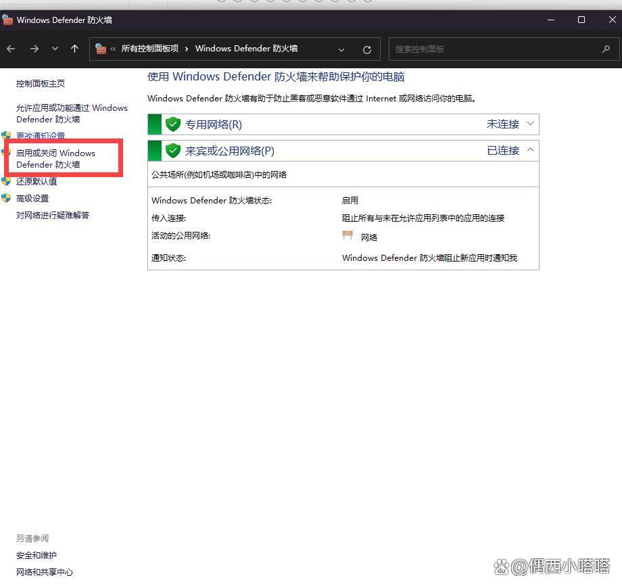Click the title bar firewall app icon
This screenshot has height=588, width=622.
point(7,20)
